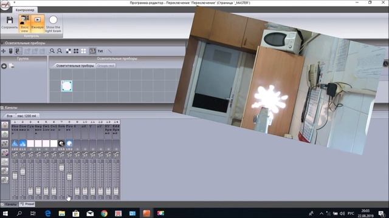Image resolution: width=389 pixels, height=218 pixels.
Task: Open Windows taskbar search
Action: coord(19,213)
